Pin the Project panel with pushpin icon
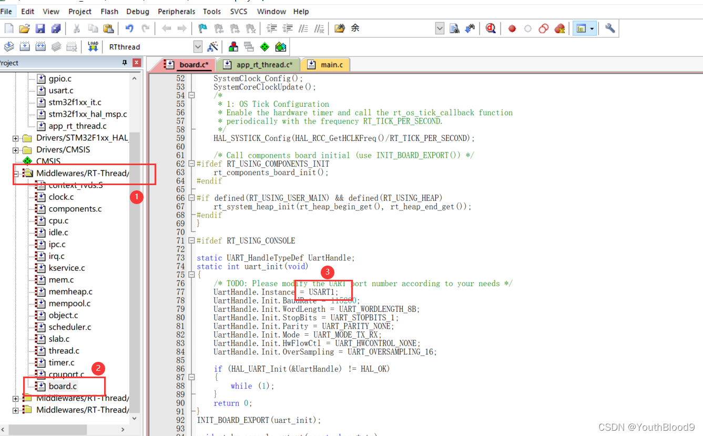The width and height of the screenshot is (703, 436). (125, 63)
